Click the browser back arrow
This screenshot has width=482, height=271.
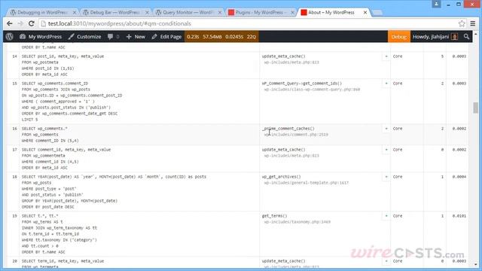10,23
